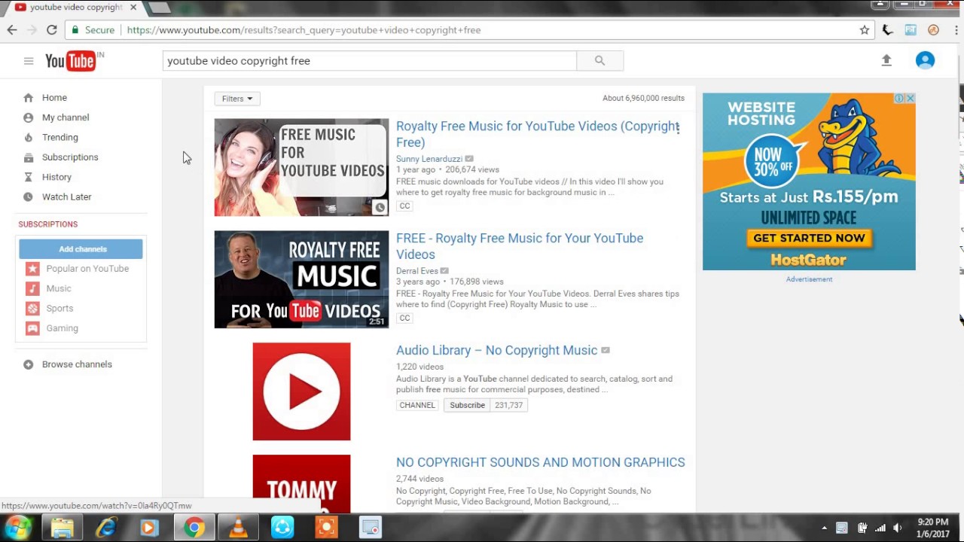Click the Home house icon
Screen dimensions: 964x542
(x=28, y=98)
